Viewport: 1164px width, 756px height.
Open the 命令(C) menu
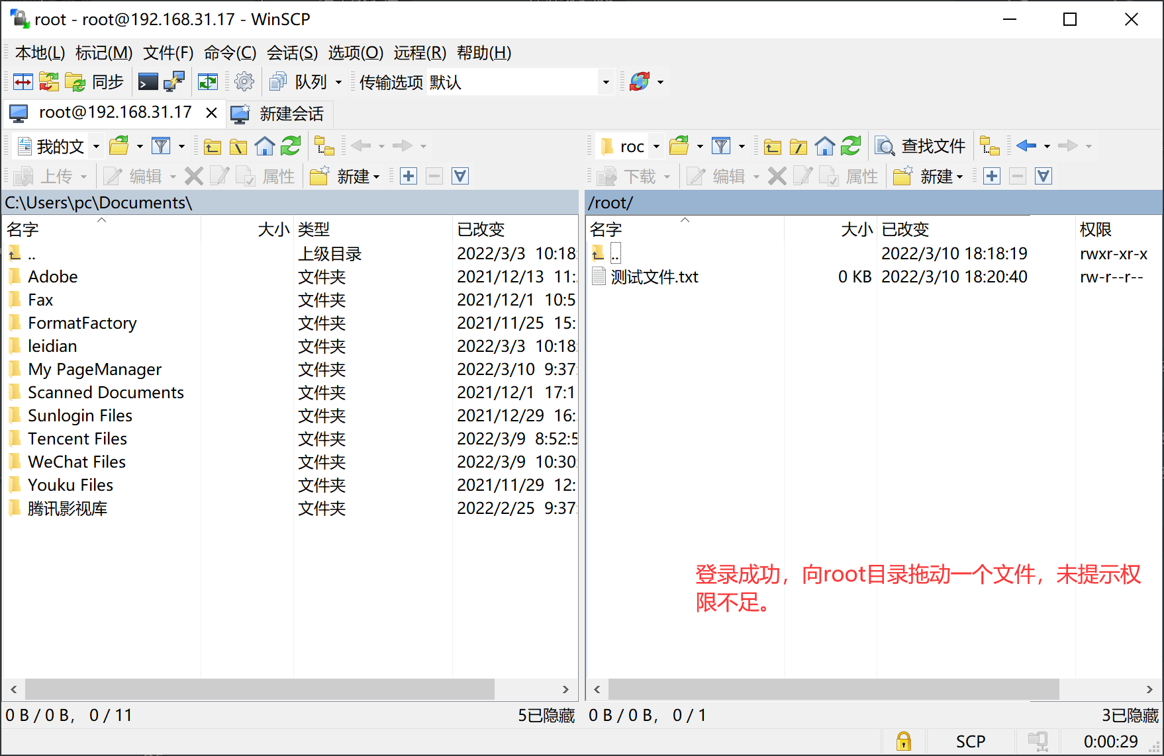(230, 53)
